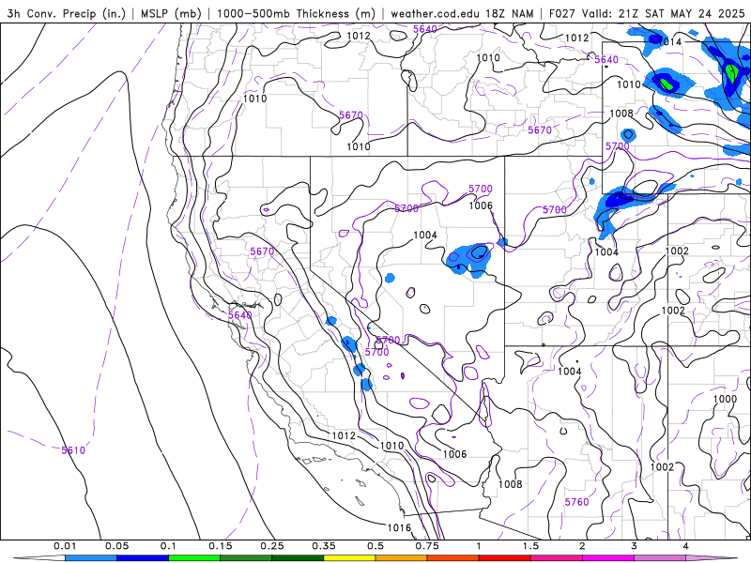Click the bright green legend color swatch
Screen dimensions: 751x563
click(194, 558)
